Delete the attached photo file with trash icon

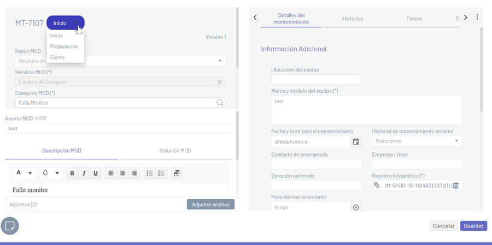(456, 186)
